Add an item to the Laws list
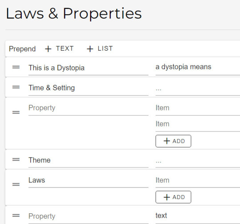 (x=173, y=197)
